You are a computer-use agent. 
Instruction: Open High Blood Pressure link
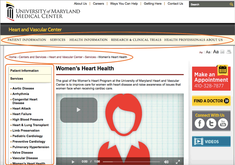[28, 120]
